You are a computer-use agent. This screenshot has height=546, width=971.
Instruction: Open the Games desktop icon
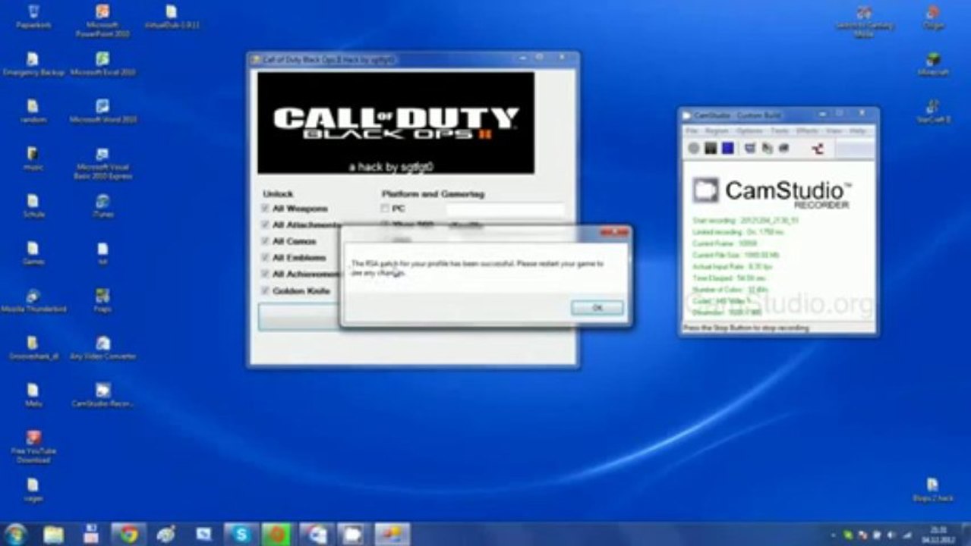pyautogui.click(x=33, y=253)
